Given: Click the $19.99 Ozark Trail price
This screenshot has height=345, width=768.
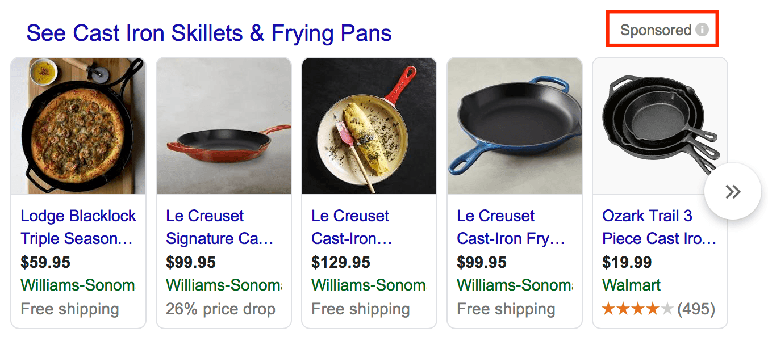Looking at the screenshot, I should (627, 262).
